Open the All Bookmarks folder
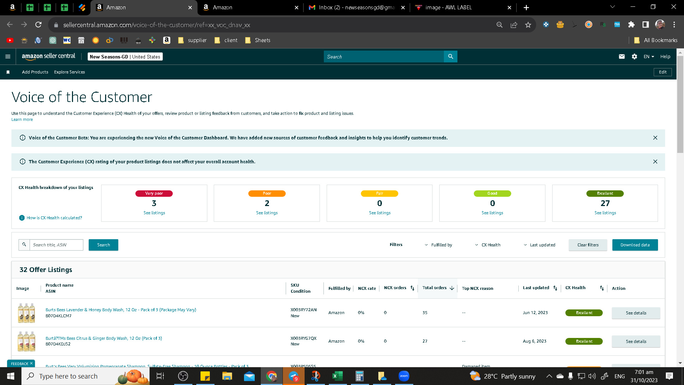 [656, 40]
